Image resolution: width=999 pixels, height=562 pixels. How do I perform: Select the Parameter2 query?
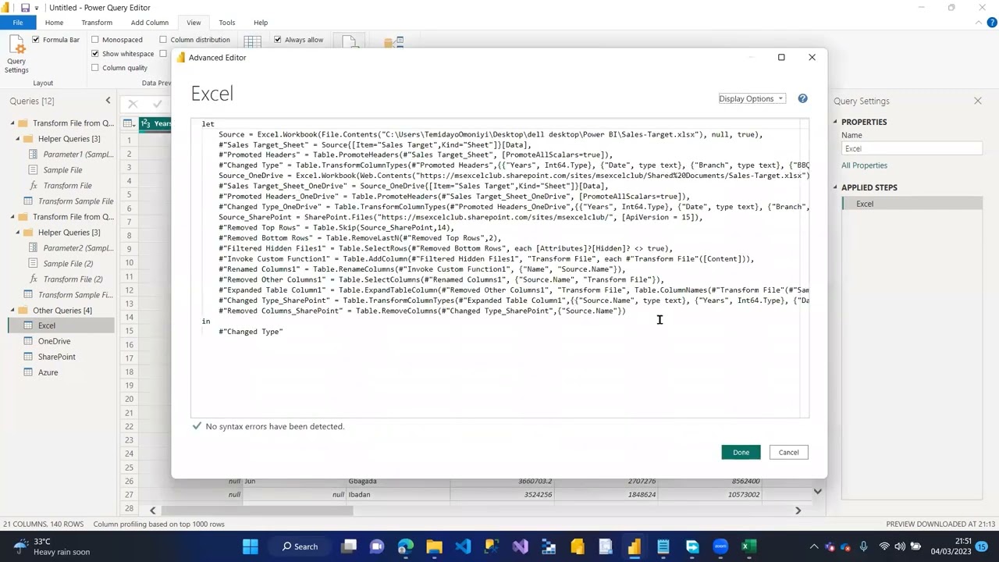click(78, 248)
